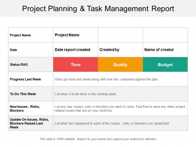Click the red 'Time' status cell

click(x=76, y=64)
